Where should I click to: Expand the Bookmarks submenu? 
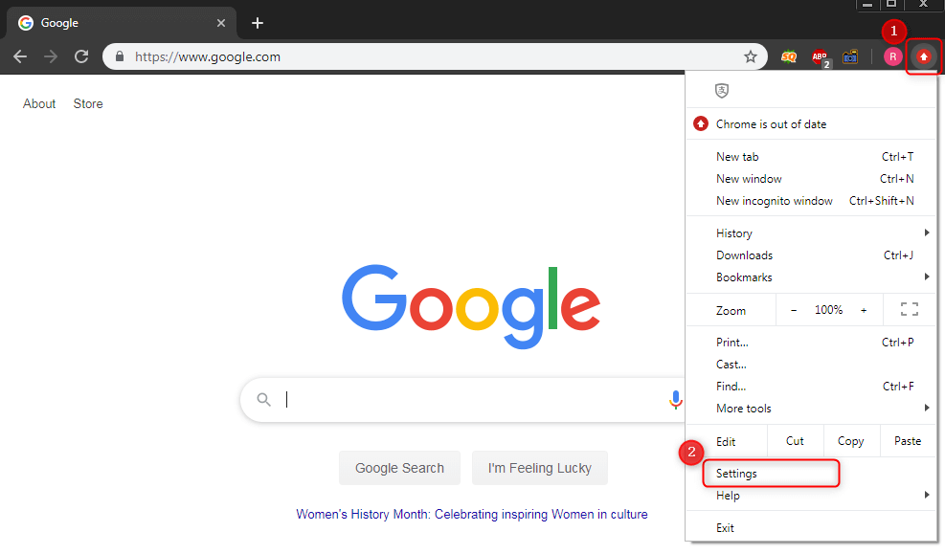pos(811,277)
